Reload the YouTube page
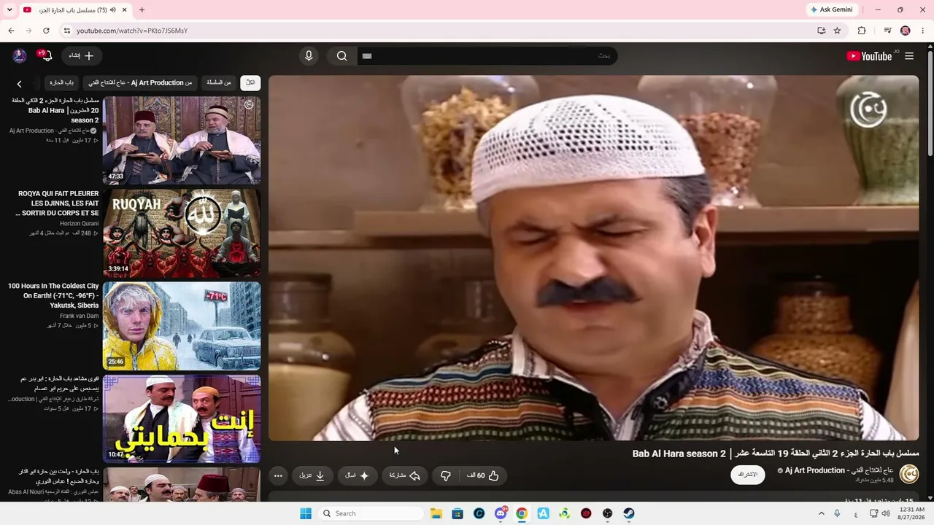This screenshot has height=525, width=934. click(x=46, y=31)
